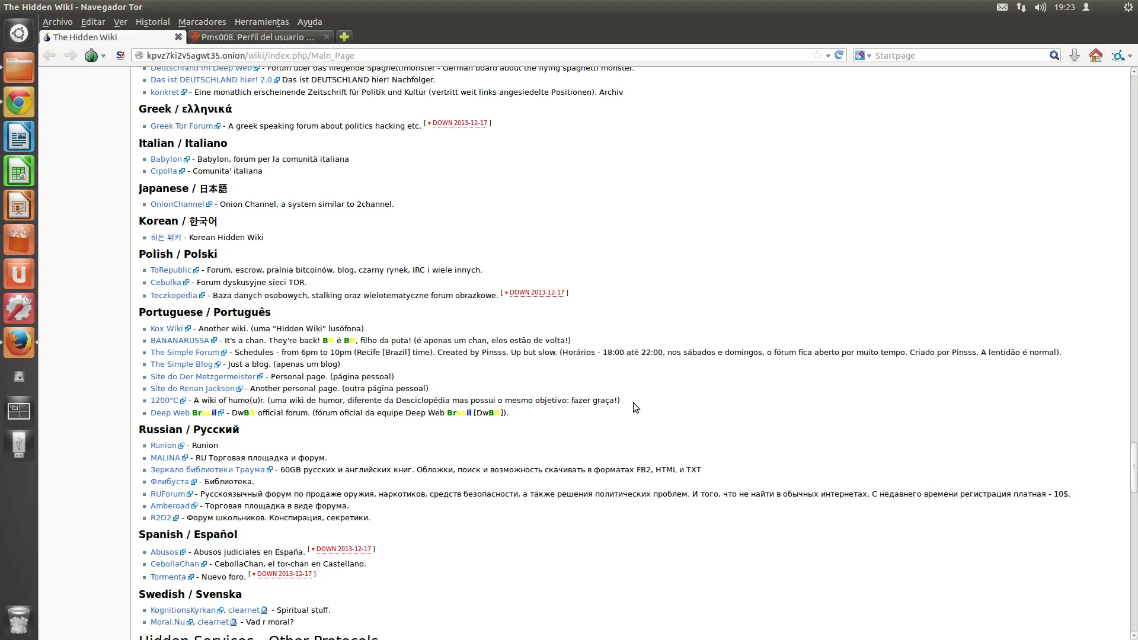Open Ubuntu One from the dock

tap(19, 274)
